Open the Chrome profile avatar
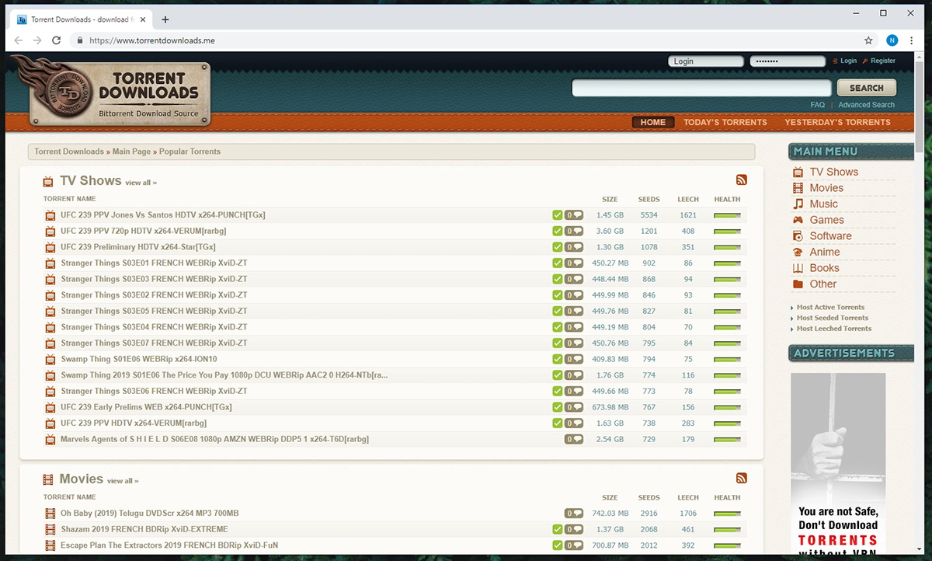 [x=892, y=40]
